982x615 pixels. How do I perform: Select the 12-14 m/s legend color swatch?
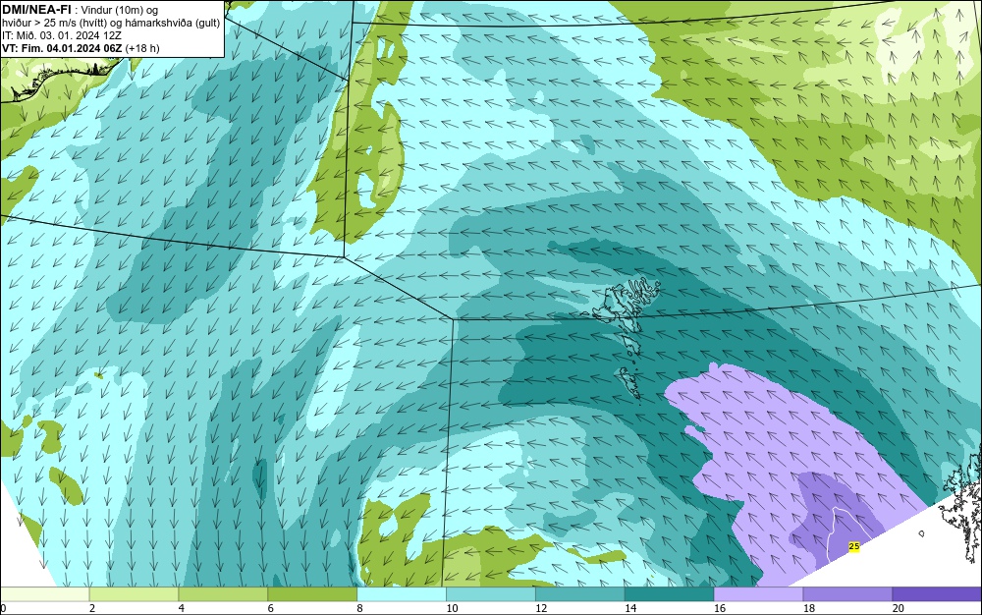580,594
